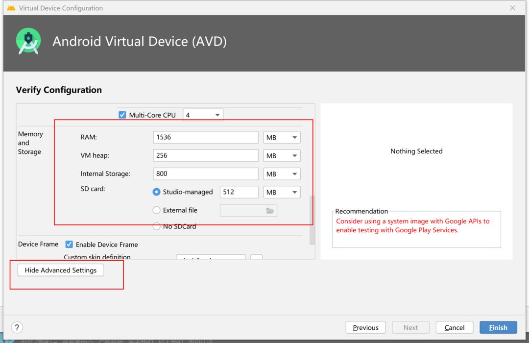Select the External file SD card option
The width and height of the screenshot is (529, 343).
pyautogui.click(x=156, y=210)
